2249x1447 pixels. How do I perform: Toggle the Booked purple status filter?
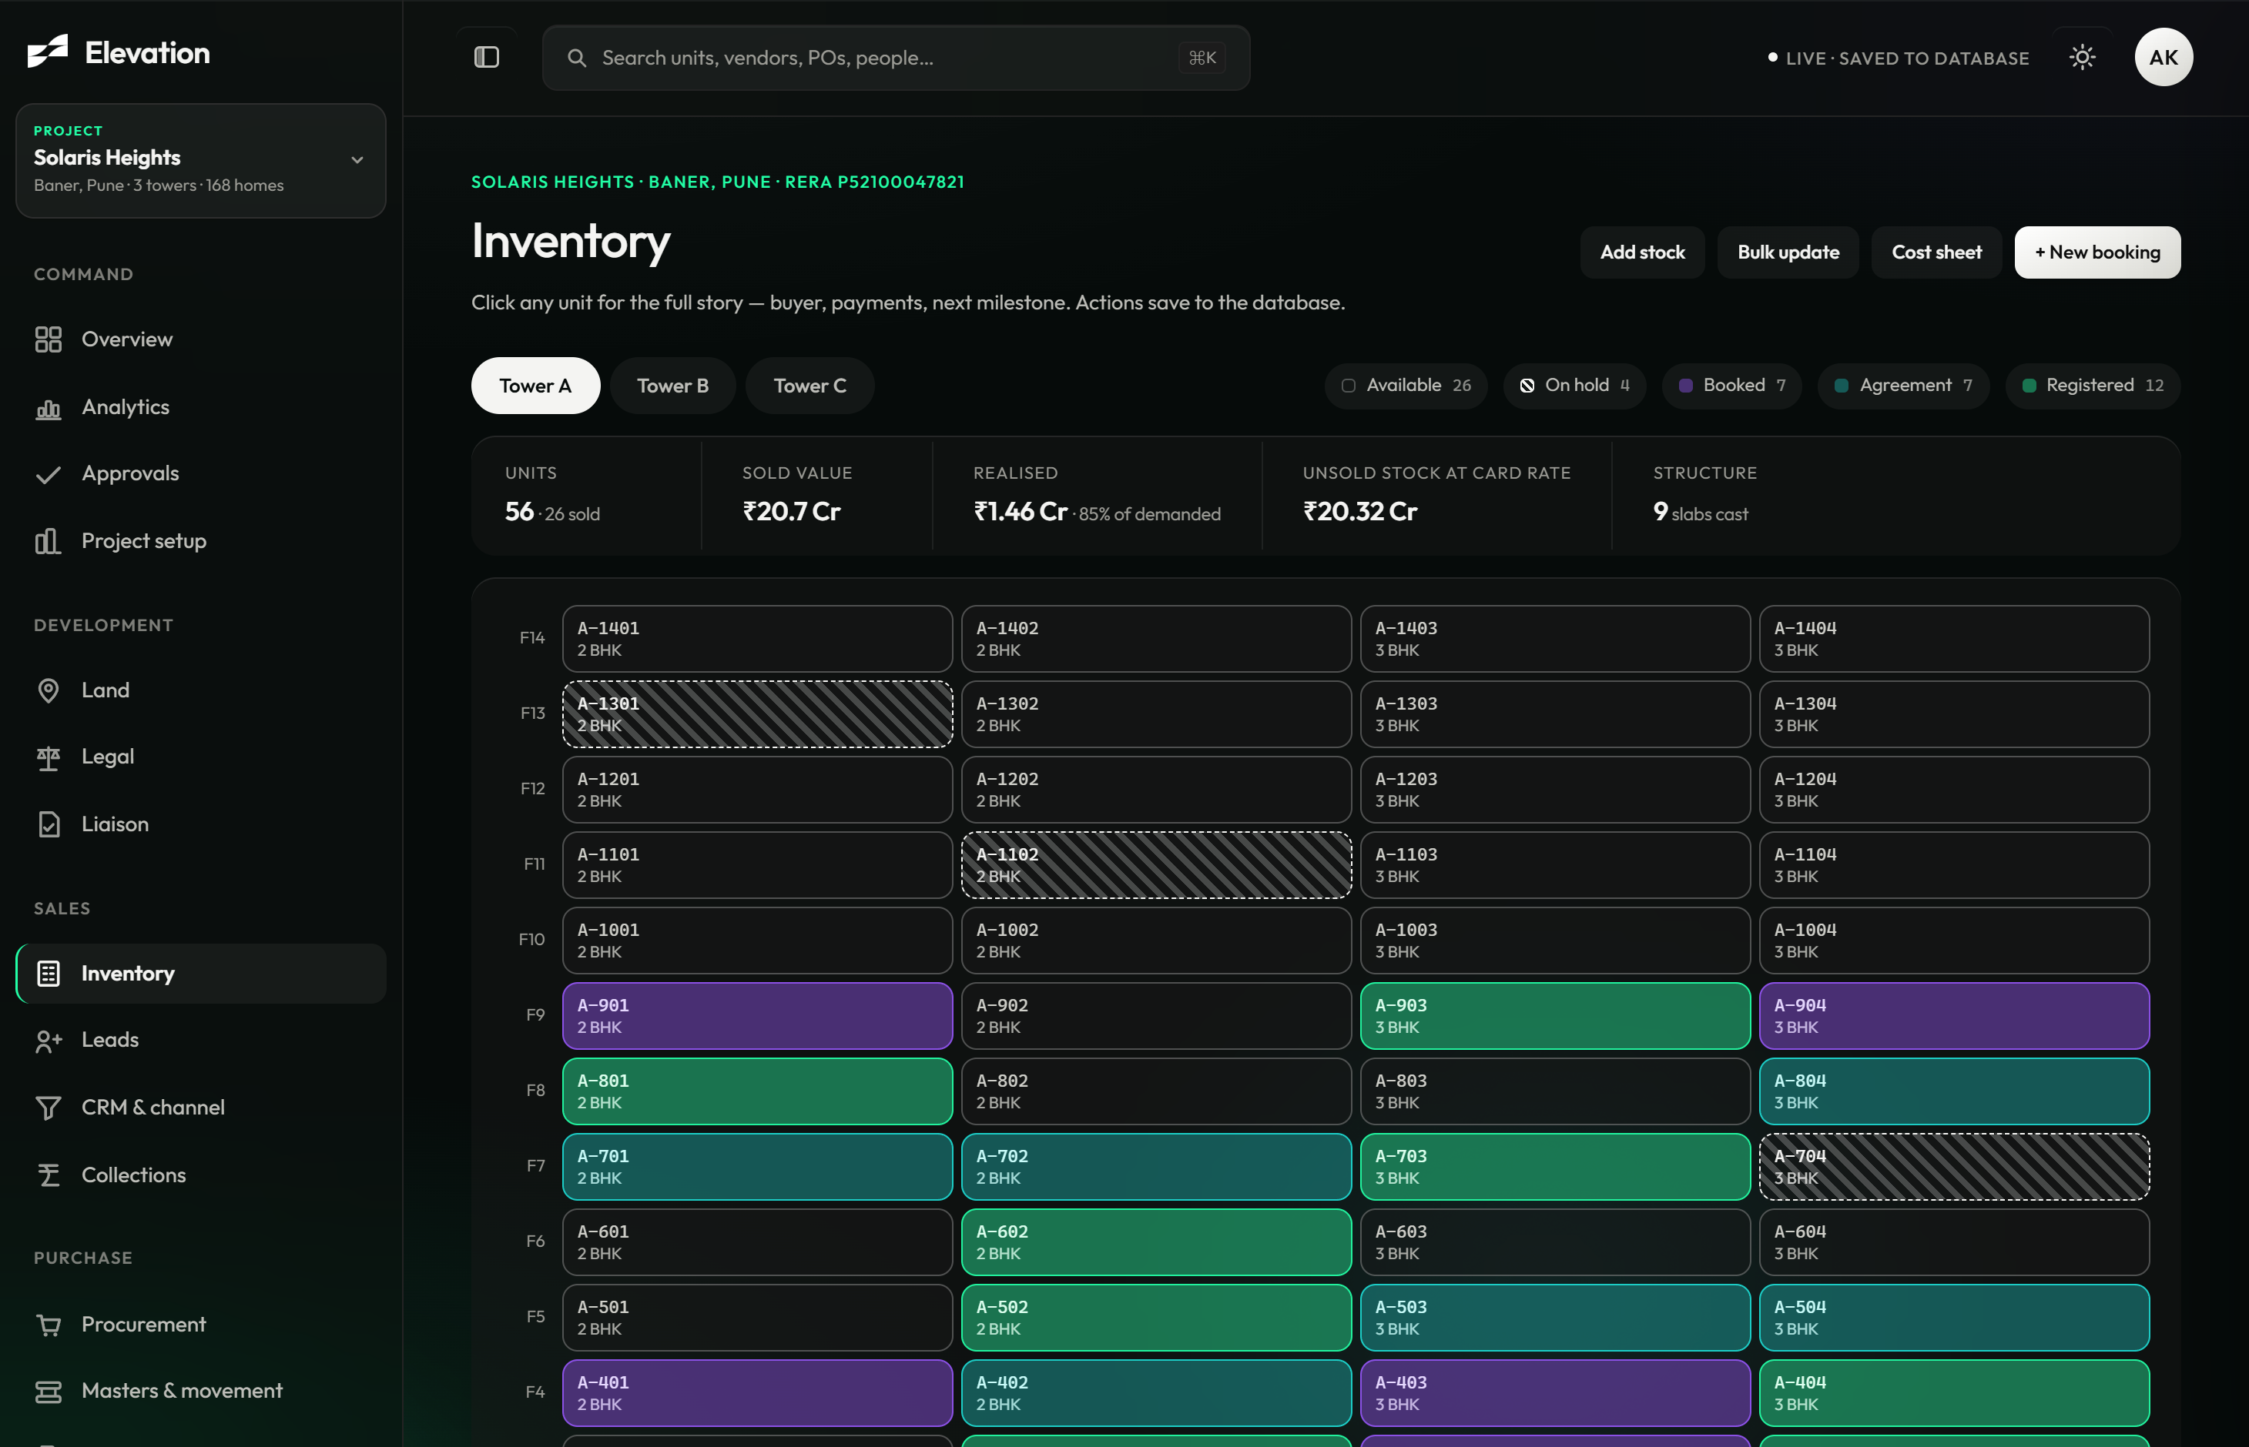pos(1731,386)
